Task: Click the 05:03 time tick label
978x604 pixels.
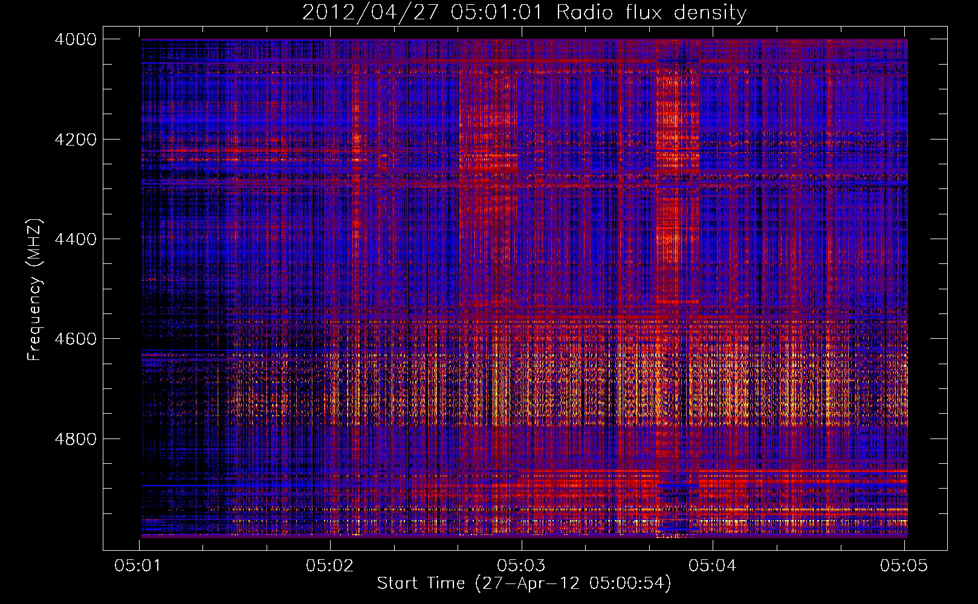Action: click(522, 565)
